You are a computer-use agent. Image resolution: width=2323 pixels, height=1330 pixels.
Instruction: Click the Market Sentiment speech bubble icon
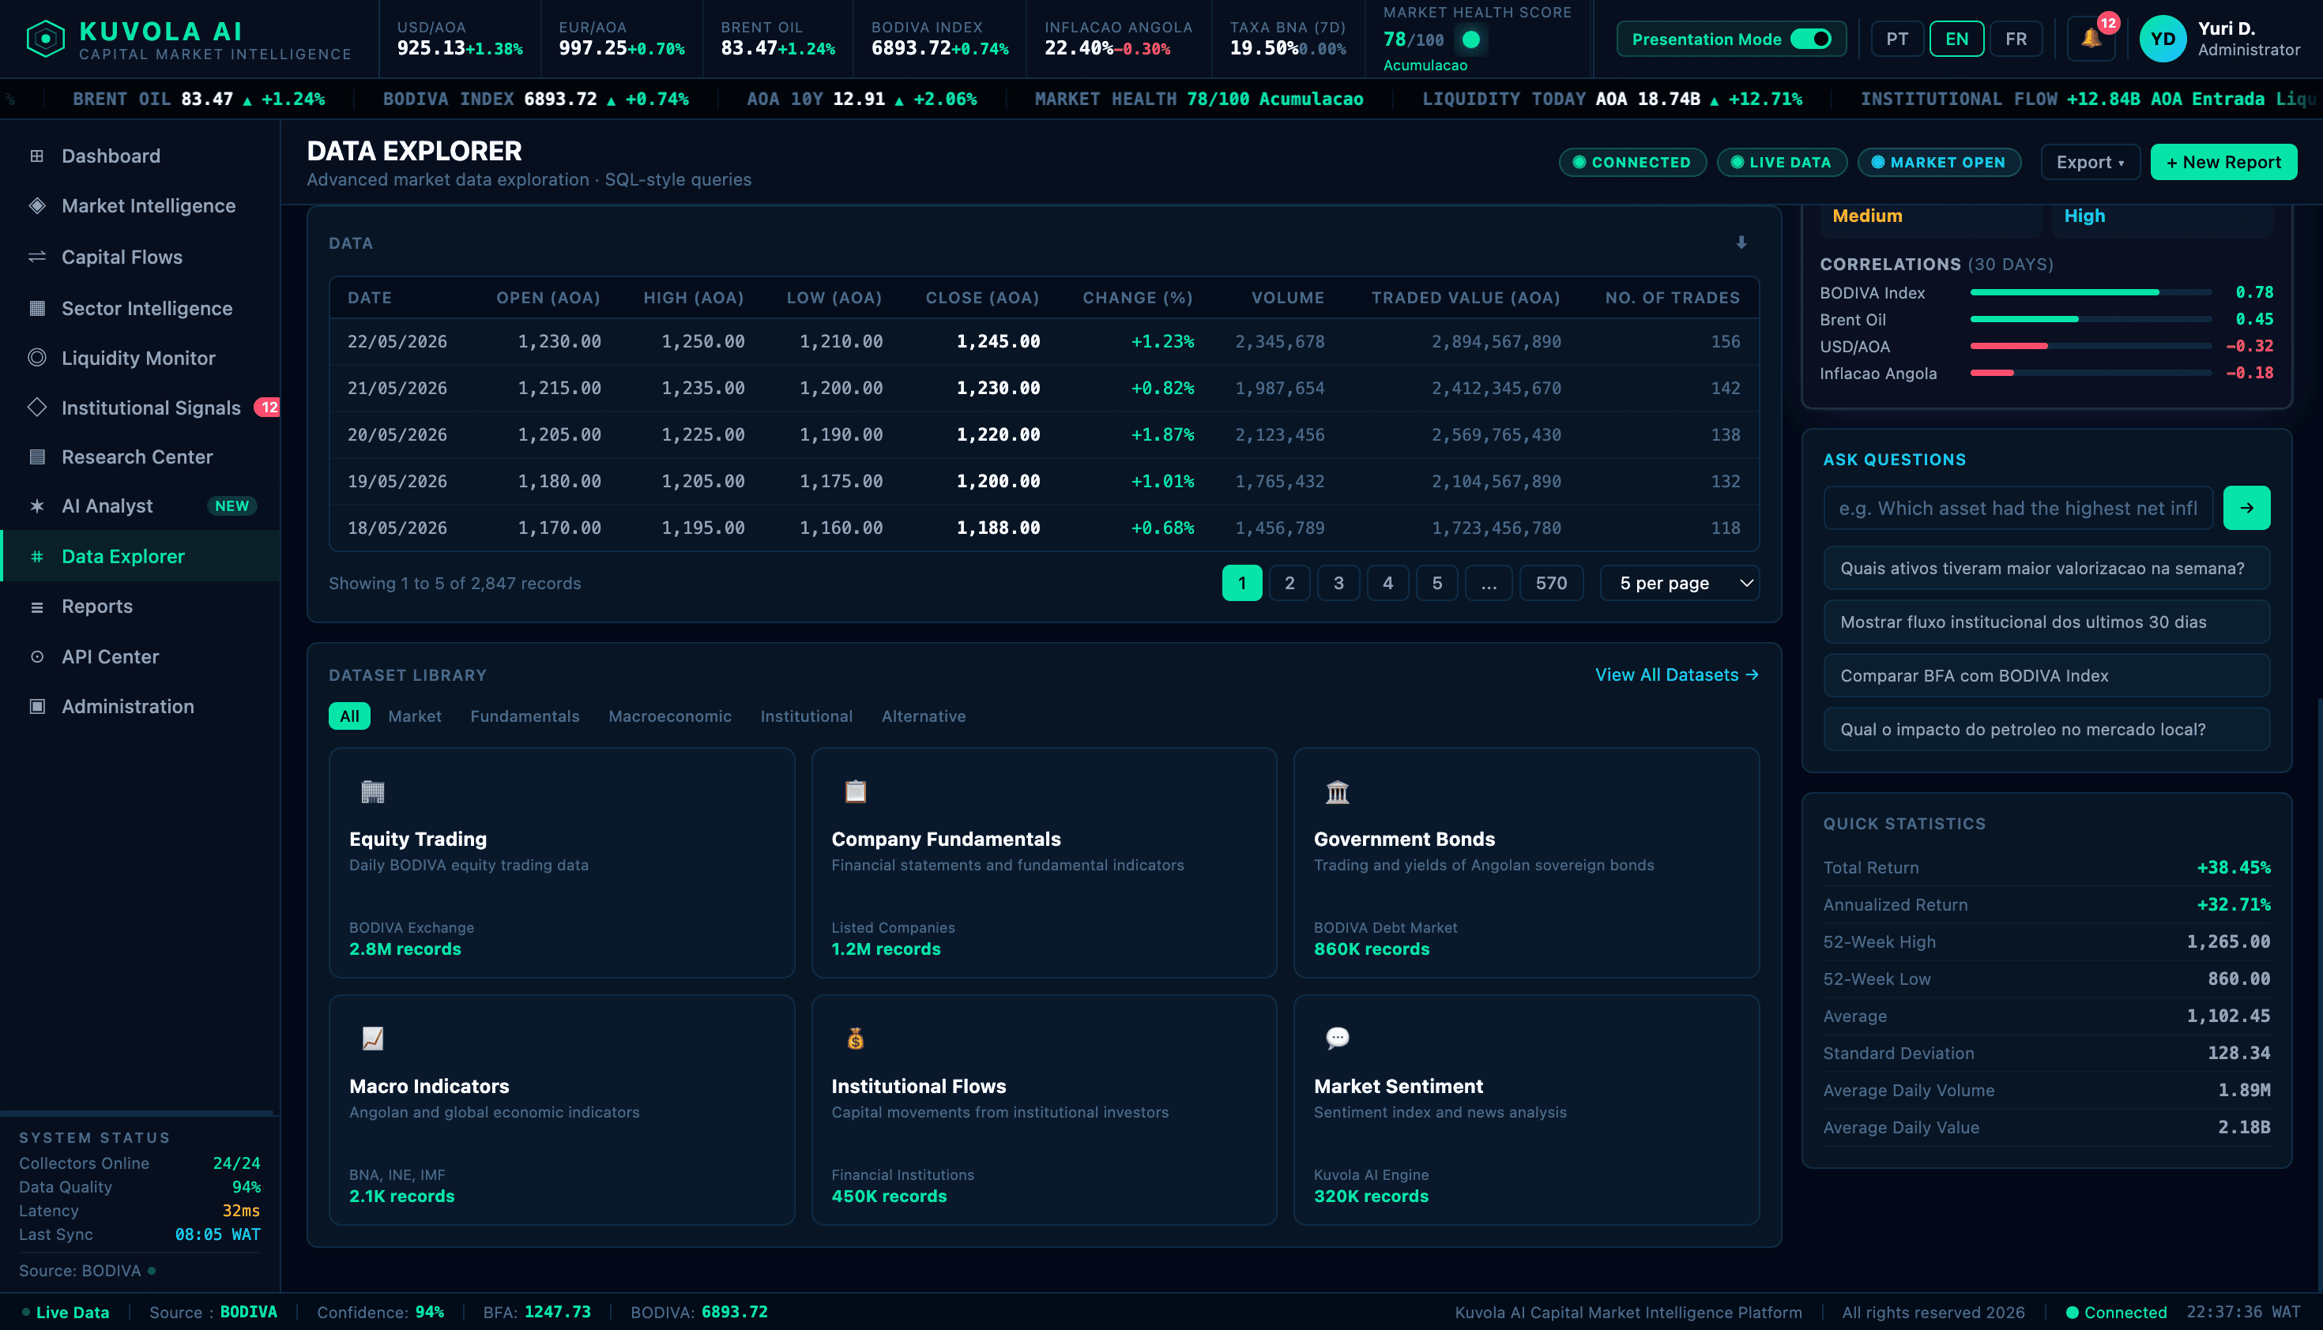click(x=1337, y=1039)
